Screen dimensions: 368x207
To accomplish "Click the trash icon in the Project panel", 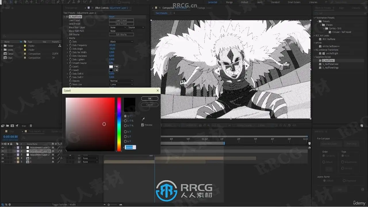I will [31, 126].
